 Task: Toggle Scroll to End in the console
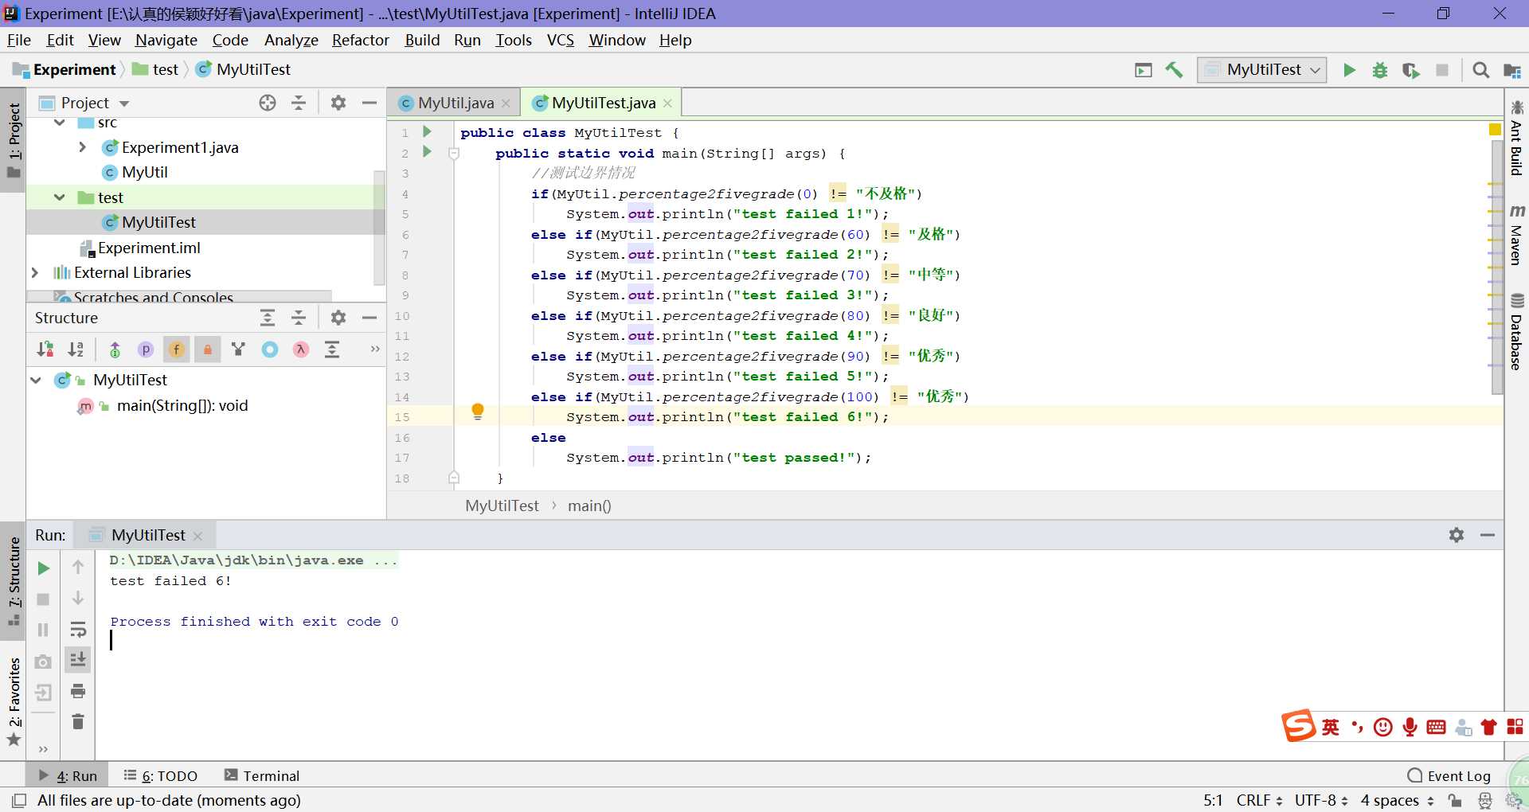tap(78, 660)
